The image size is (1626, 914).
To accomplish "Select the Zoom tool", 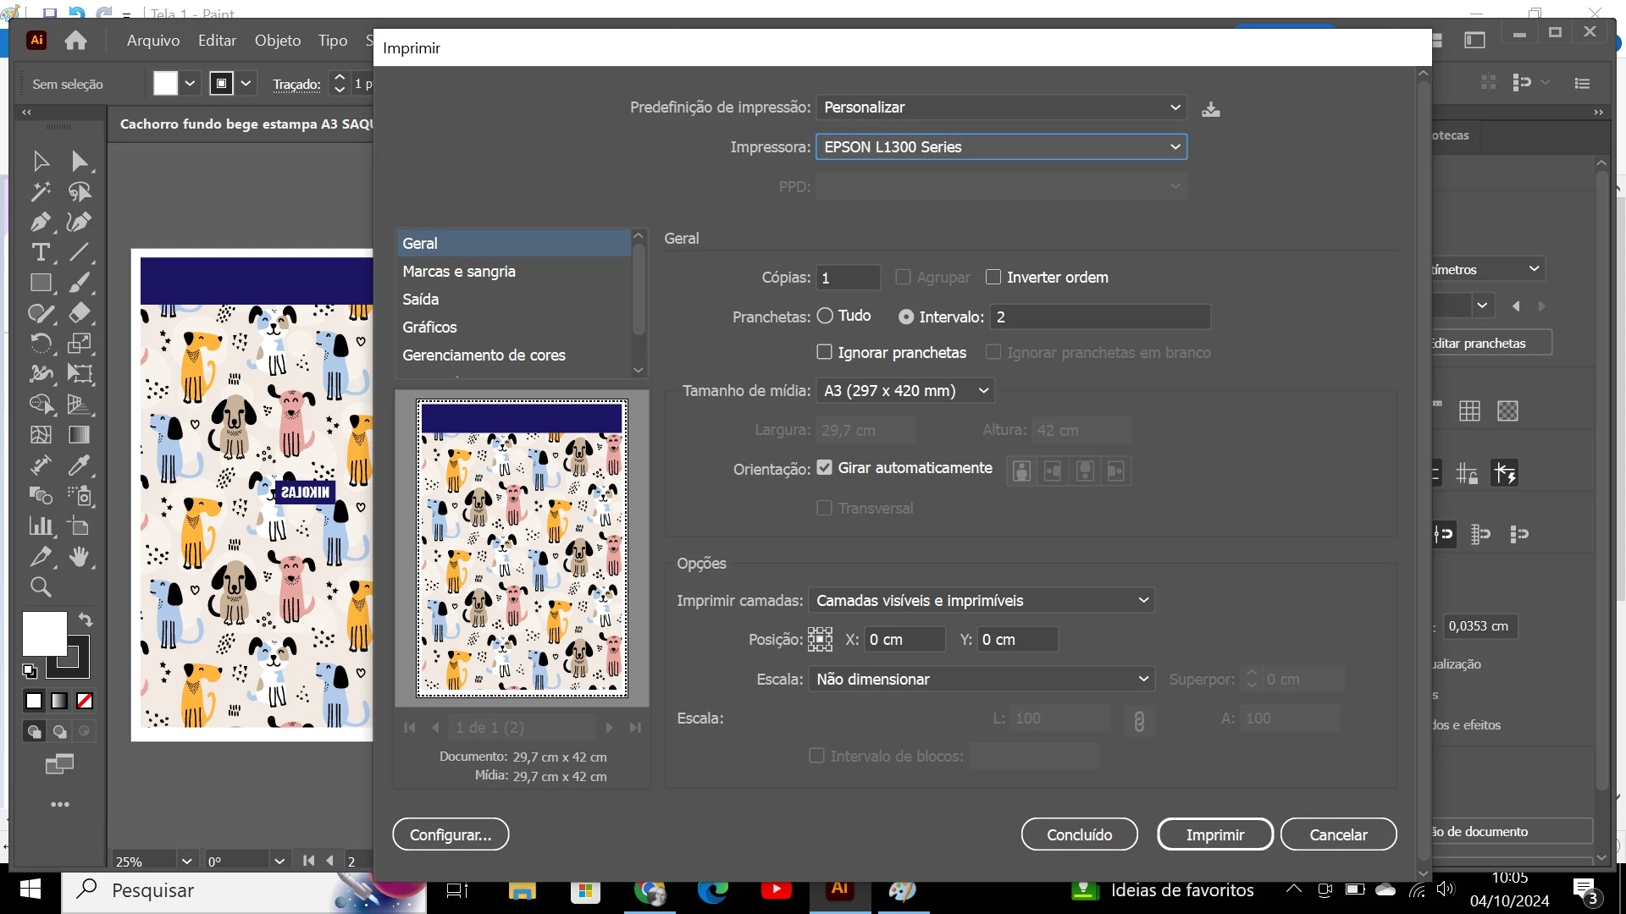I will [40, 587].
